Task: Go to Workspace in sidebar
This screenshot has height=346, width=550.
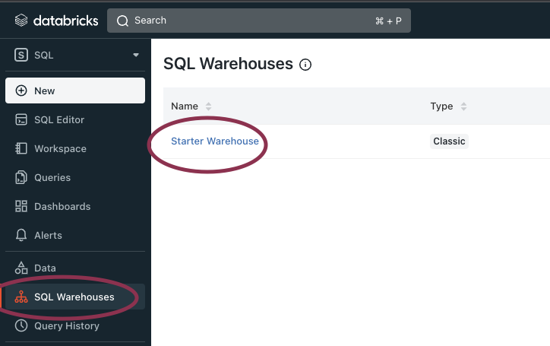Action: (75, 148)
